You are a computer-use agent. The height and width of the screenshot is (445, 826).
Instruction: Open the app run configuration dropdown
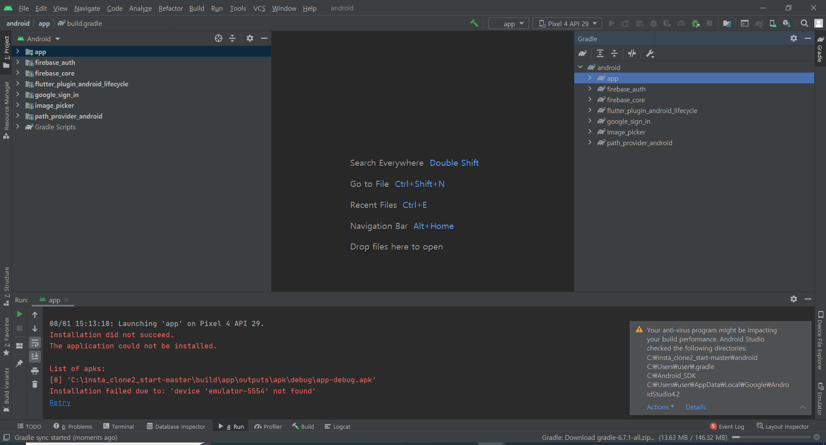(509, 24)
